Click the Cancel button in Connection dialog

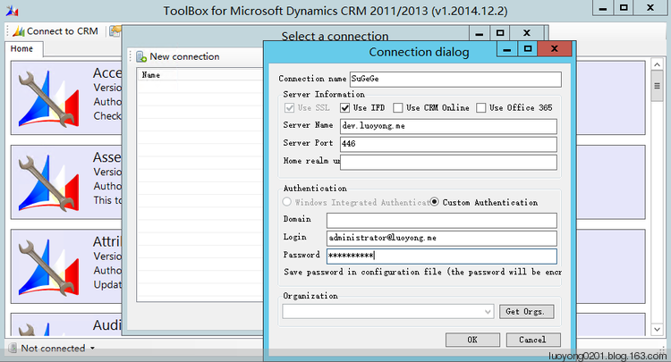click(x=533, y=340)
